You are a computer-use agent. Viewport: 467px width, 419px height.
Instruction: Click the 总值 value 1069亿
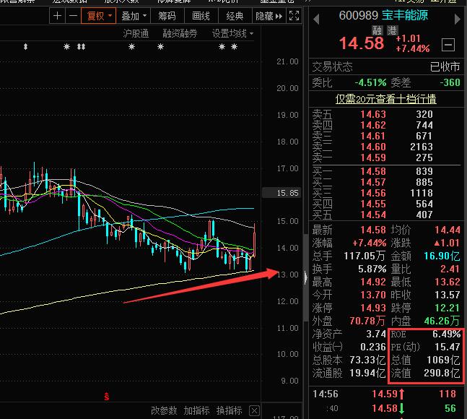click(443, 360)
